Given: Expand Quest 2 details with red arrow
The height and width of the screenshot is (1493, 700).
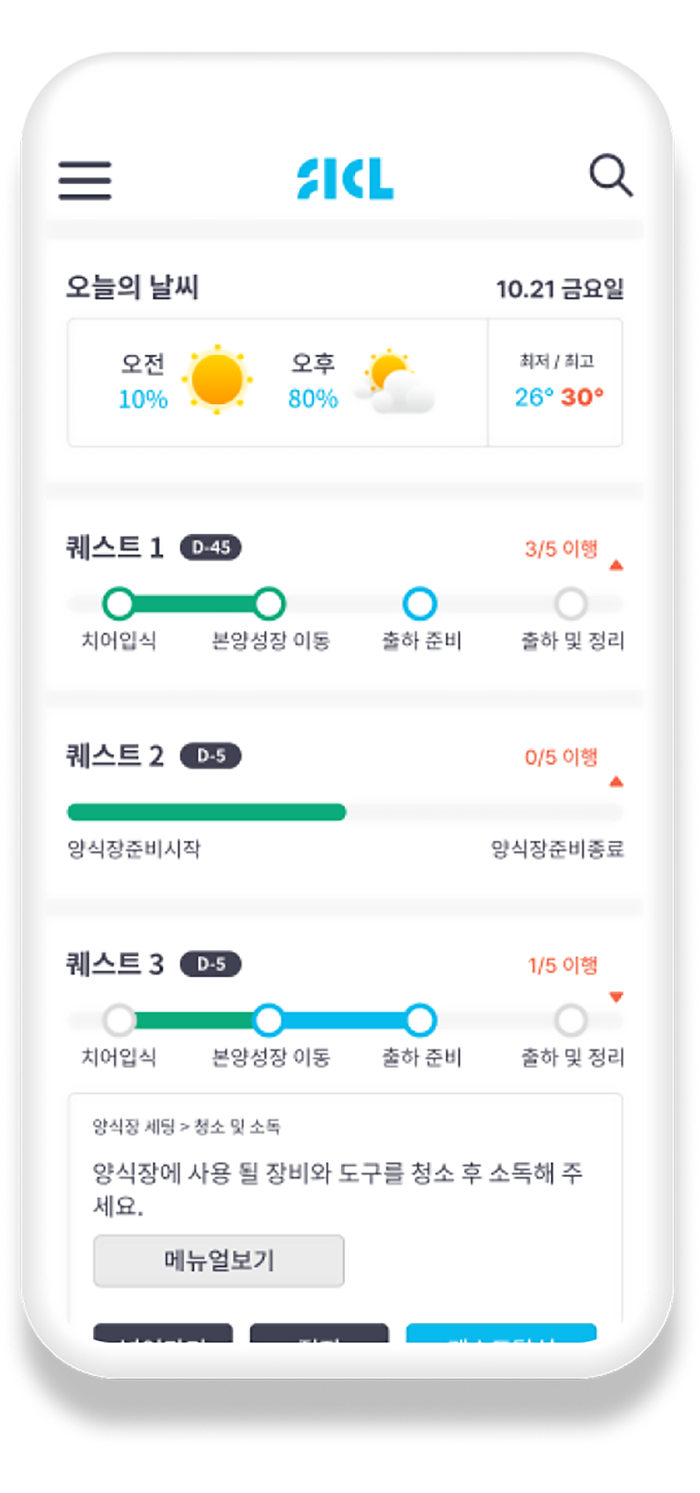Looking at the screenshot, I should tap(616, 782).
